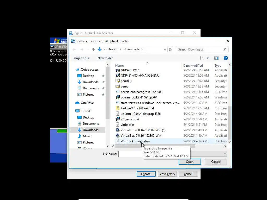Click Date 5/2/2024 4:06 AM cell

click(195, 114)
